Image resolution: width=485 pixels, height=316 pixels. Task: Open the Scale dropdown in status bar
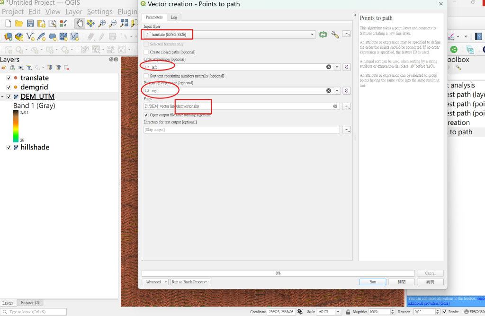(x=338, y=312)
